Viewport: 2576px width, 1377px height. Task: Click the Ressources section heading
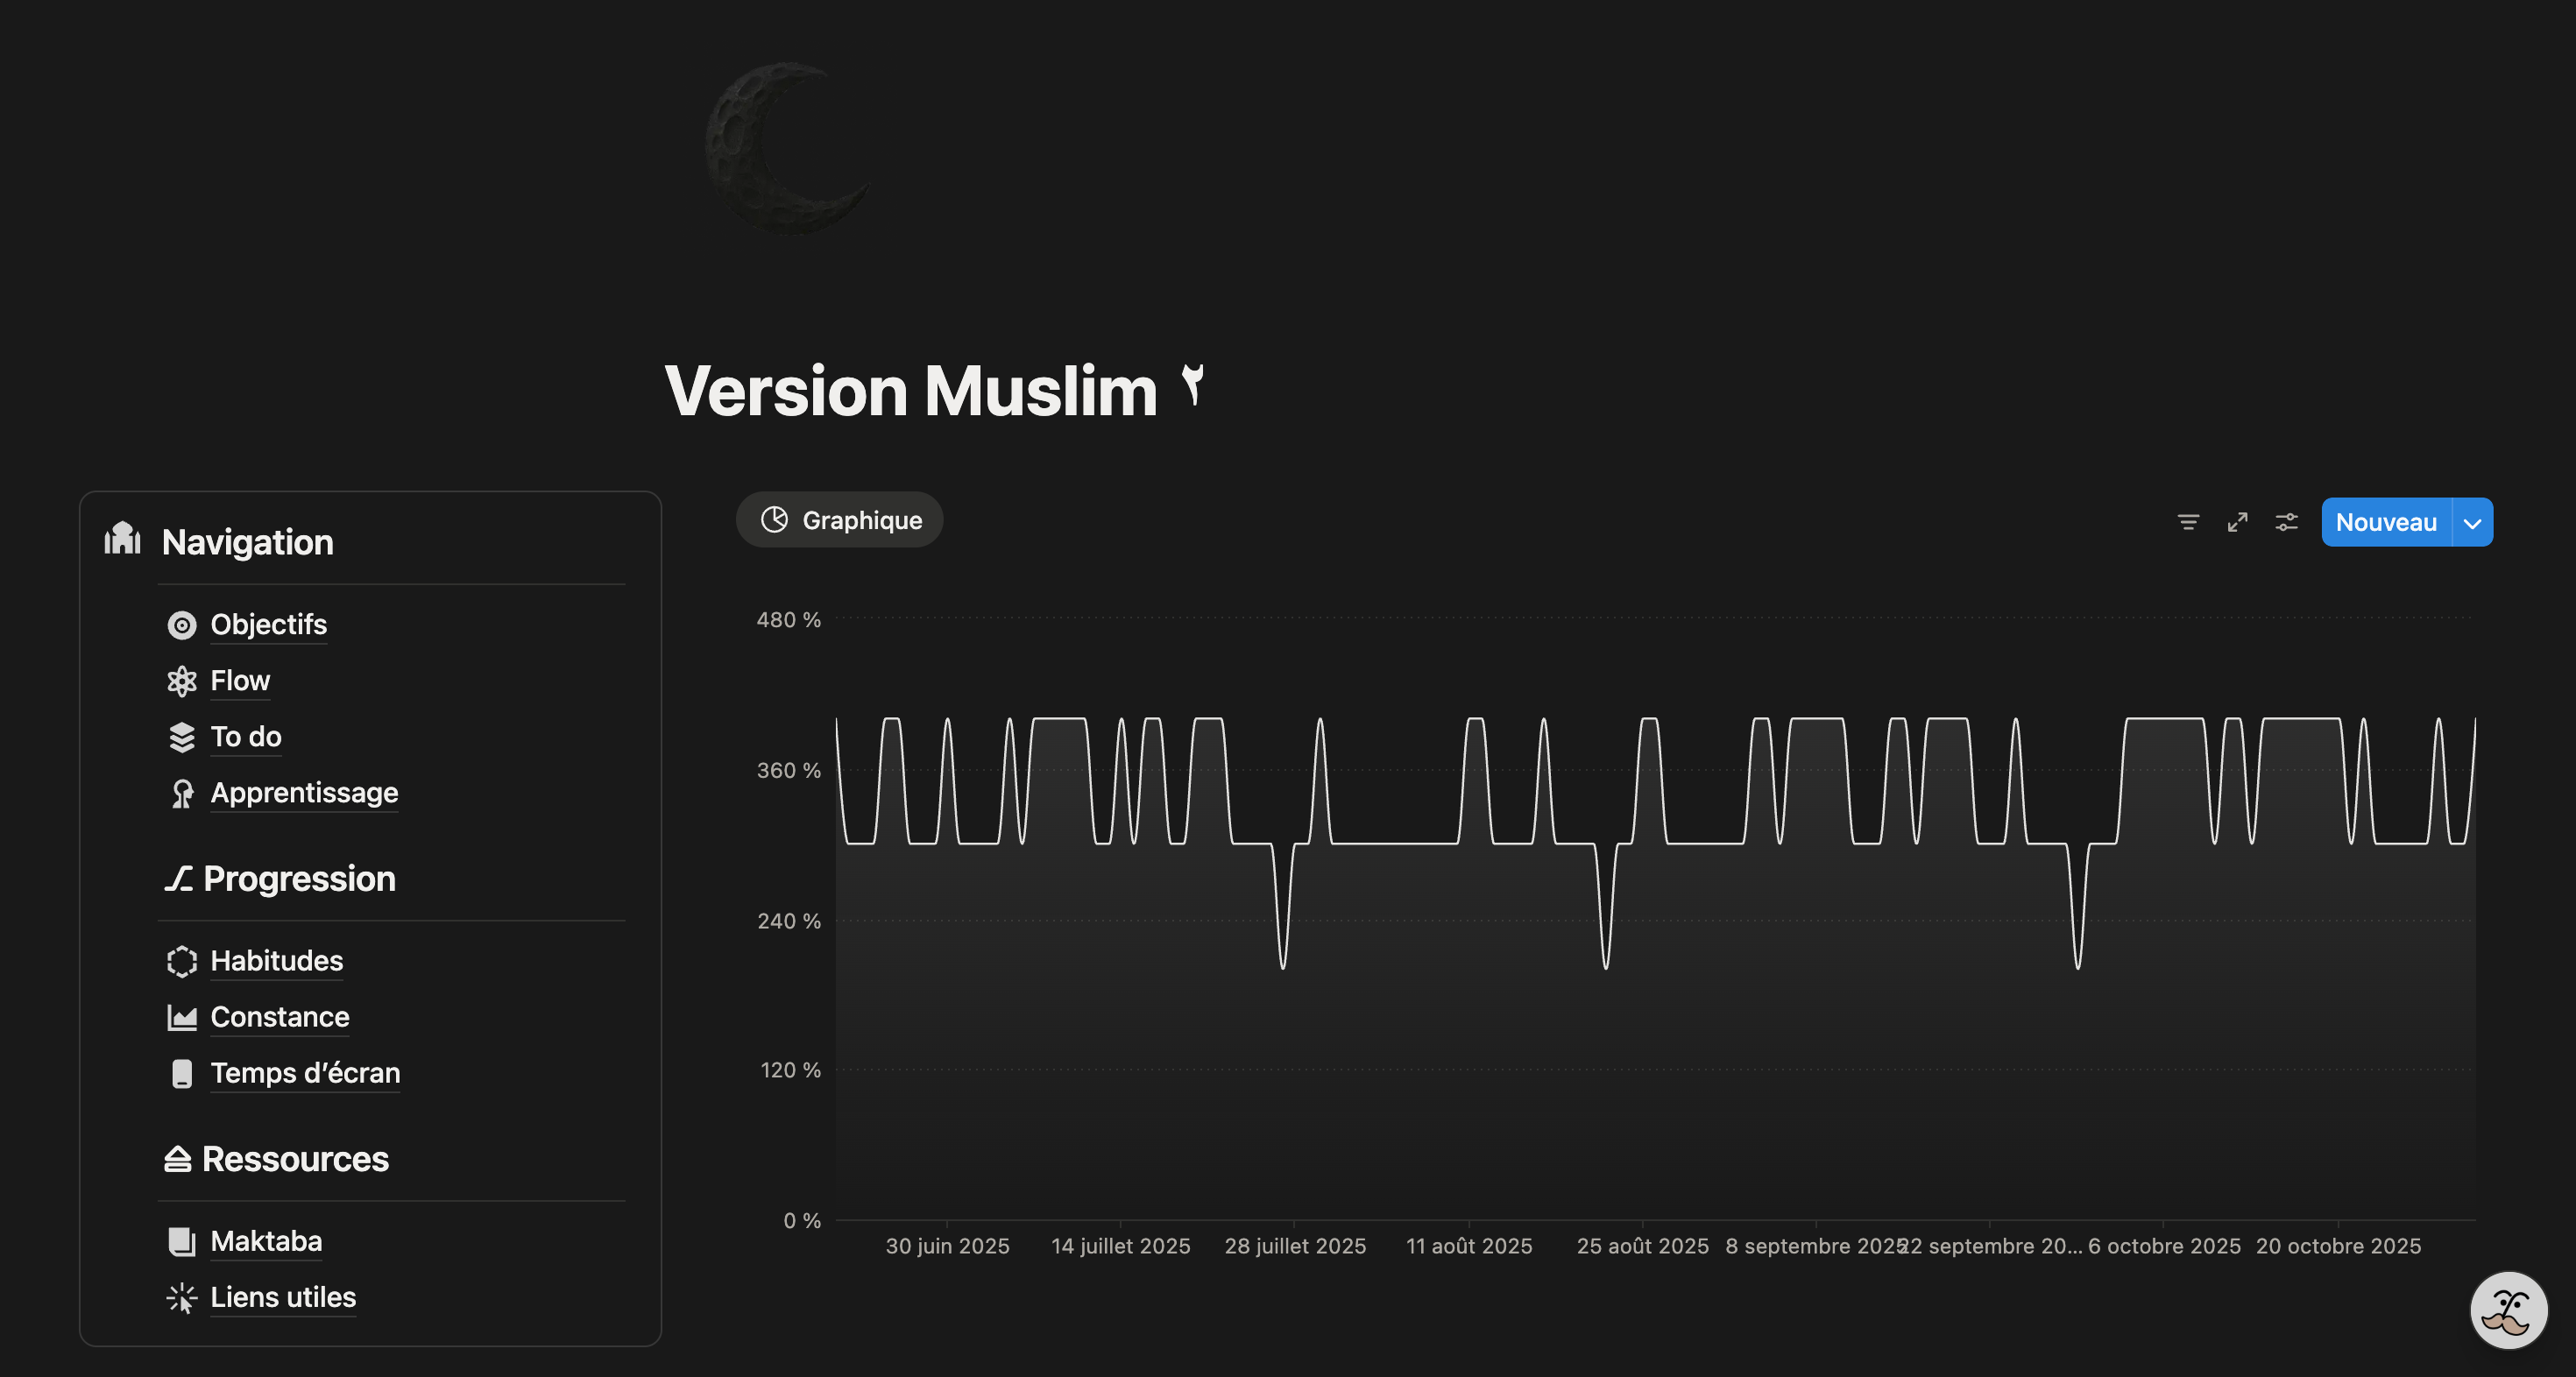(x=295, y=1158)
